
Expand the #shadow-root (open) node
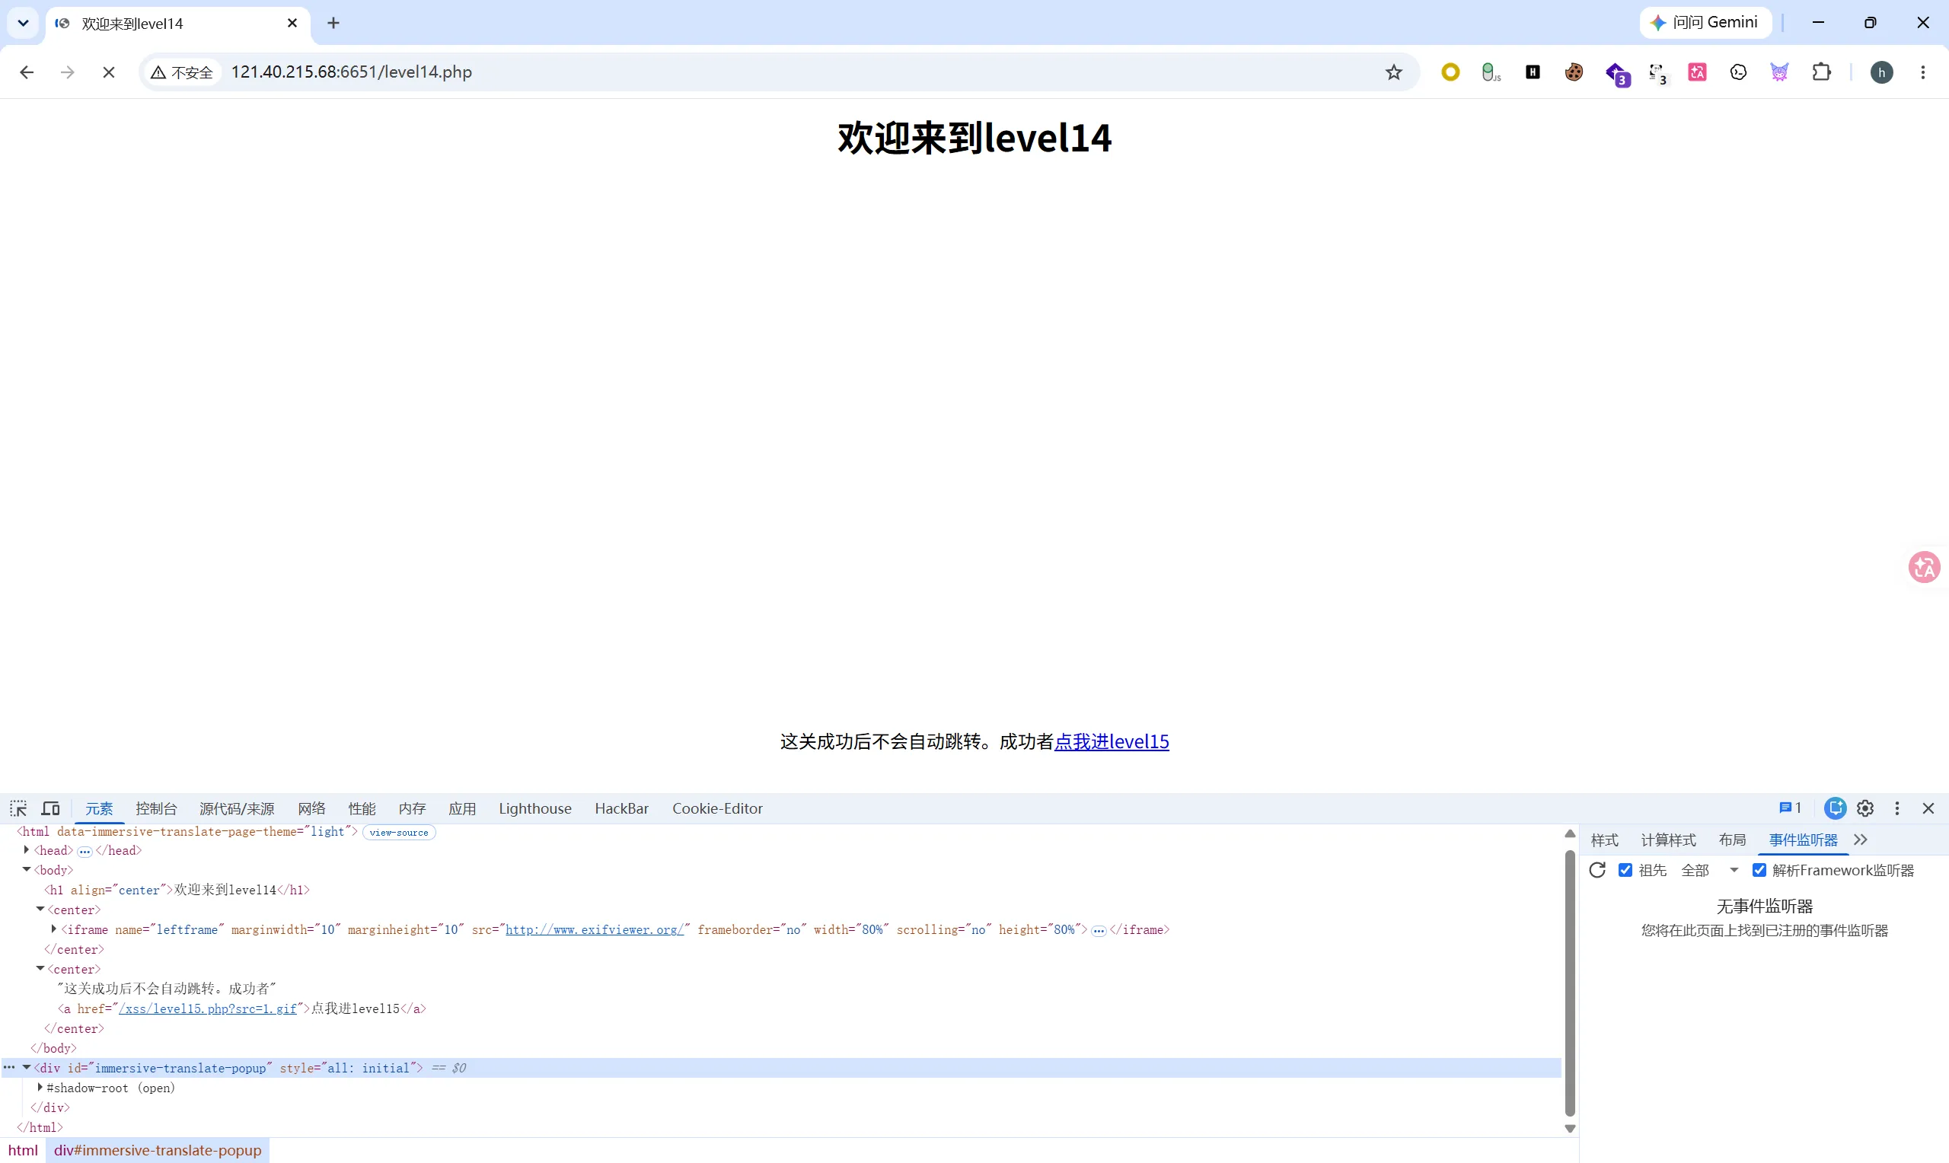point(40,1087)
